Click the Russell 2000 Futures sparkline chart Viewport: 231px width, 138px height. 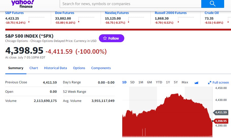[186, 20]
